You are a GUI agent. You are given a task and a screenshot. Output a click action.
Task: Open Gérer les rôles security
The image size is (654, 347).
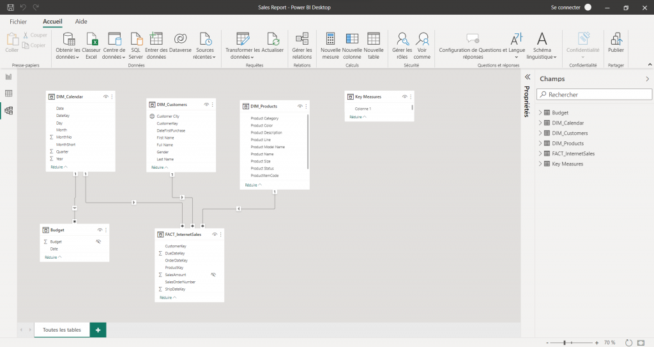[402, 46]
